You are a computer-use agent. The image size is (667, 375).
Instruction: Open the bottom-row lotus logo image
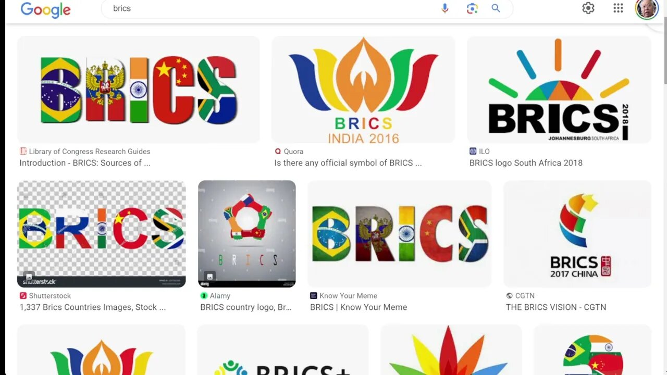tap(102, 350)
